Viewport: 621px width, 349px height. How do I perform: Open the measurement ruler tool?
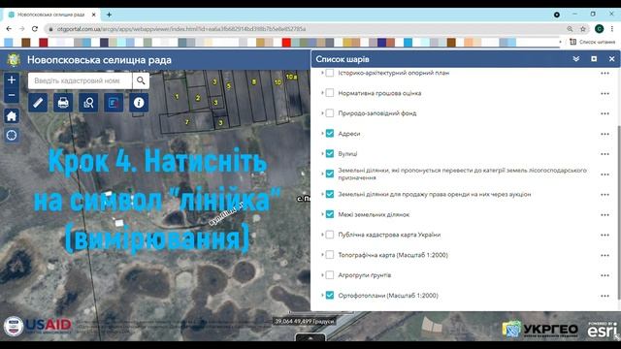38,103
